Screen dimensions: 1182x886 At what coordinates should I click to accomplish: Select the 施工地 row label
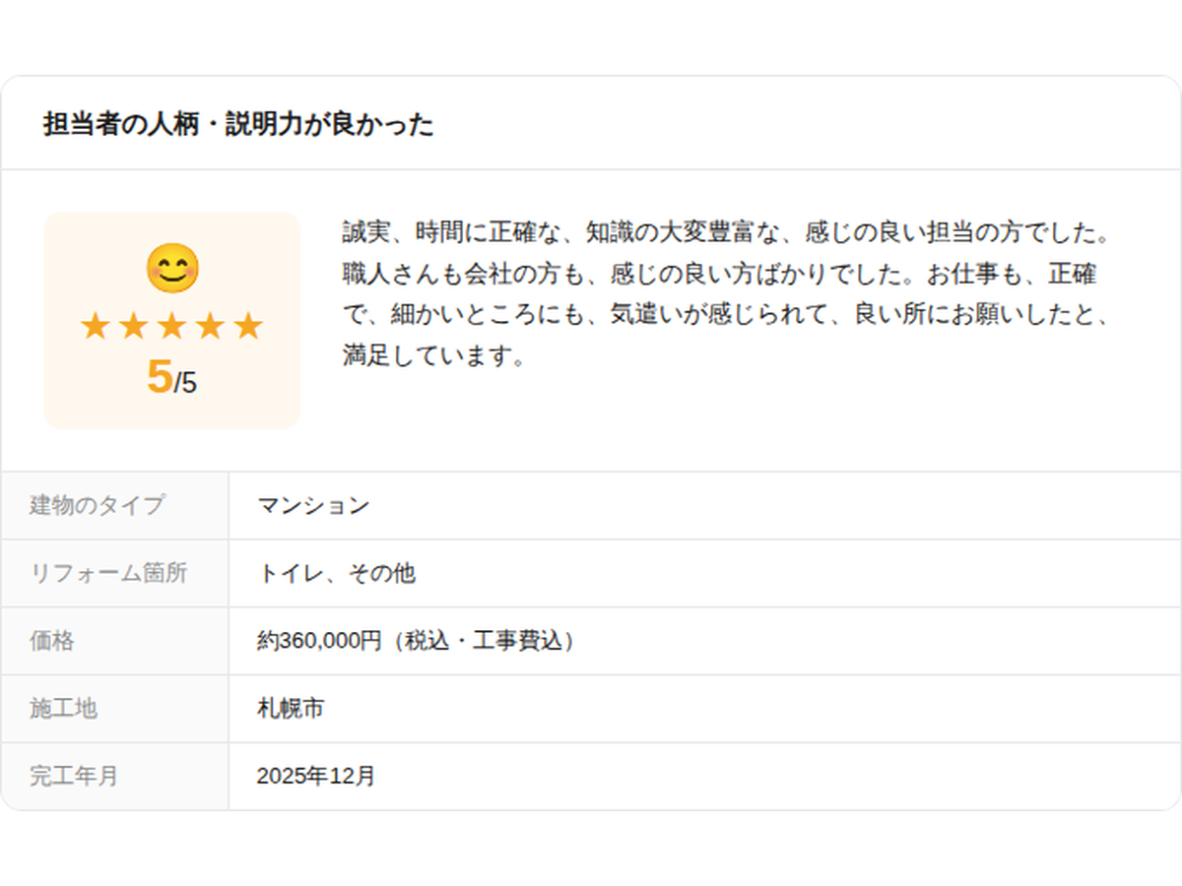click(x=63, y=708)
